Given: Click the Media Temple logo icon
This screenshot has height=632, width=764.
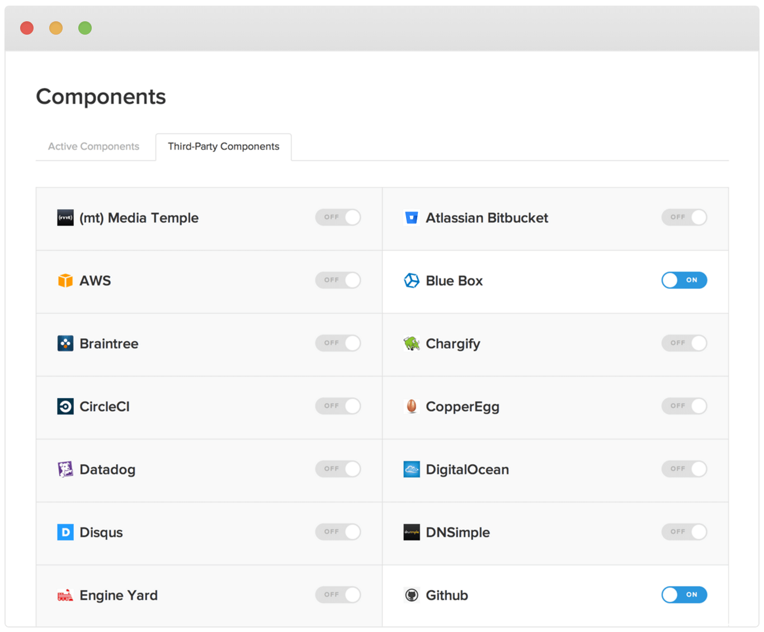Looking at the screenshot, I should coord(65,218).
